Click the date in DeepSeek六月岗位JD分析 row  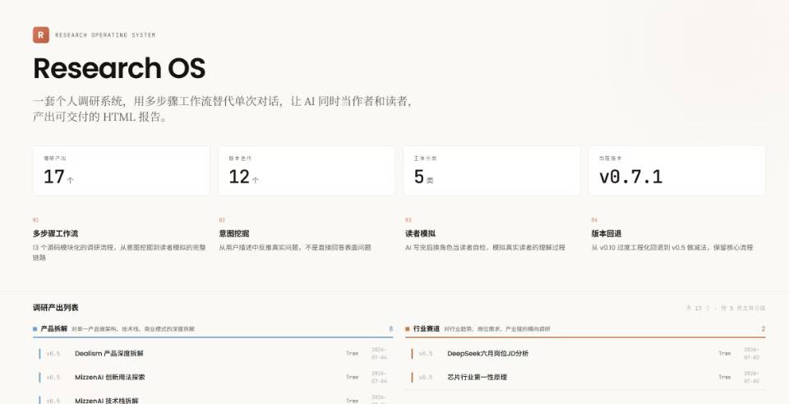752,354
